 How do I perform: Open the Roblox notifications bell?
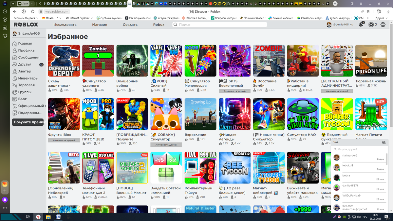click(x=361, y=25)
